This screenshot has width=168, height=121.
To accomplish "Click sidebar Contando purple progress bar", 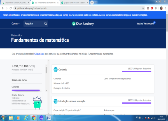I will coord(25,90).
